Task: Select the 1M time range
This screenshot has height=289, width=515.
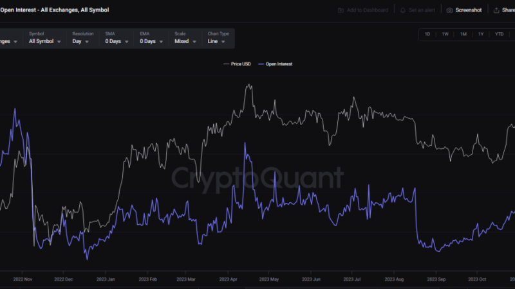Action: coord(463,34)
